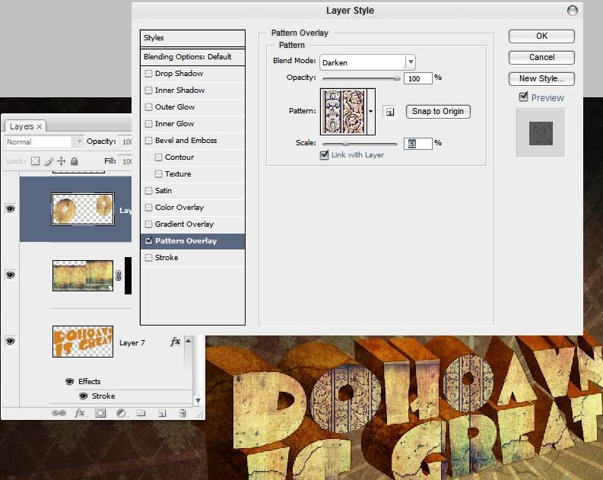The image size is (603, 480).
Task: Toggle lock all padlock icon
Action: coord(75,161)
